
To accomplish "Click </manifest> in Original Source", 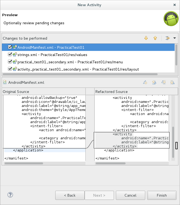I will [x=16, y=158].
